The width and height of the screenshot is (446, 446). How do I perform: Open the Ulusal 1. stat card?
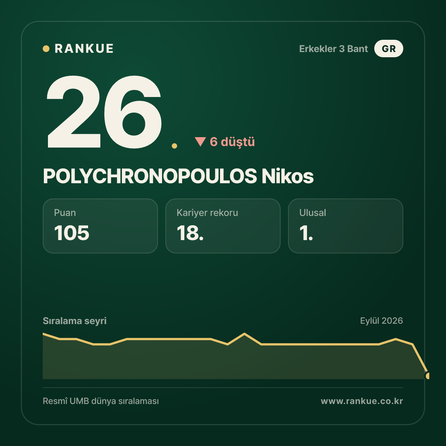coord(346,226)
